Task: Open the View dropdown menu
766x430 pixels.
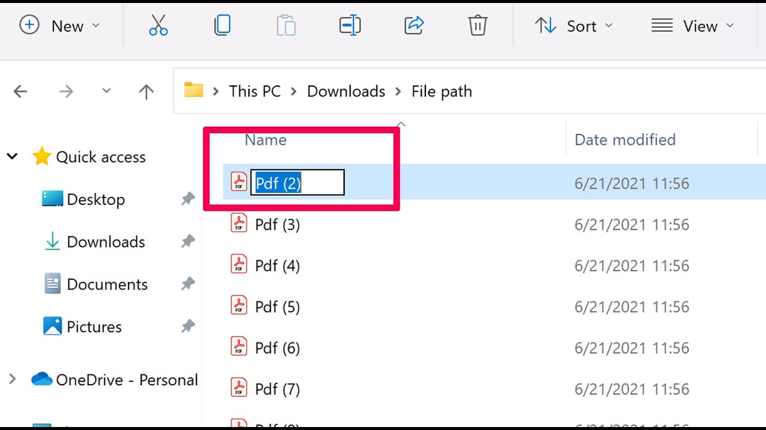Action: [x=692, y=26]
